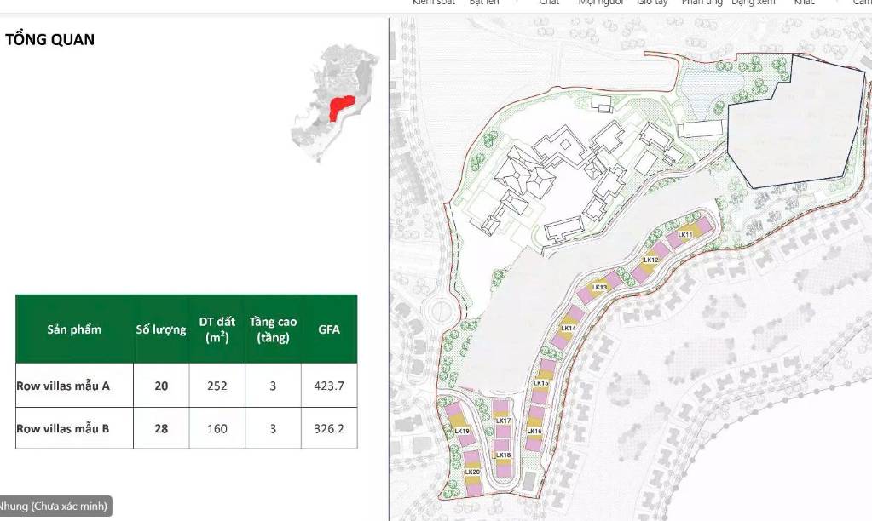
Task: Open the Phản ứng reactions menu
Action: click(702, 3)
